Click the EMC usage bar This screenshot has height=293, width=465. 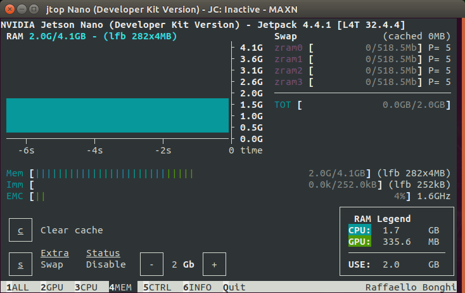[41, 196]
